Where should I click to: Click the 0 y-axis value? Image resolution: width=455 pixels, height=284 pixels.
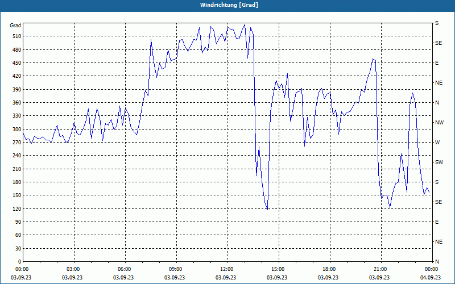point(19,262)
